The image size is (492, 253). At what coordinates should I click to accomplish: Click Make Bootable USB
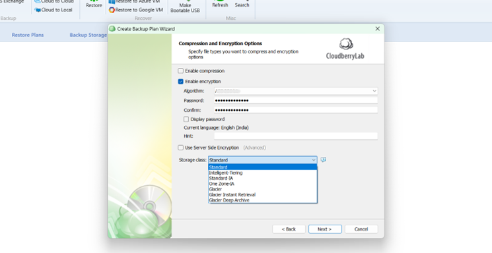pyautogui.click(x=185, y=7)
